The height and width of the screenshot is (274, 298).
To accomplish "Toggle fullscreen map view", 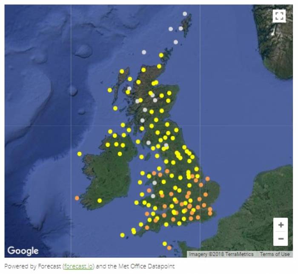I will 279,16.
